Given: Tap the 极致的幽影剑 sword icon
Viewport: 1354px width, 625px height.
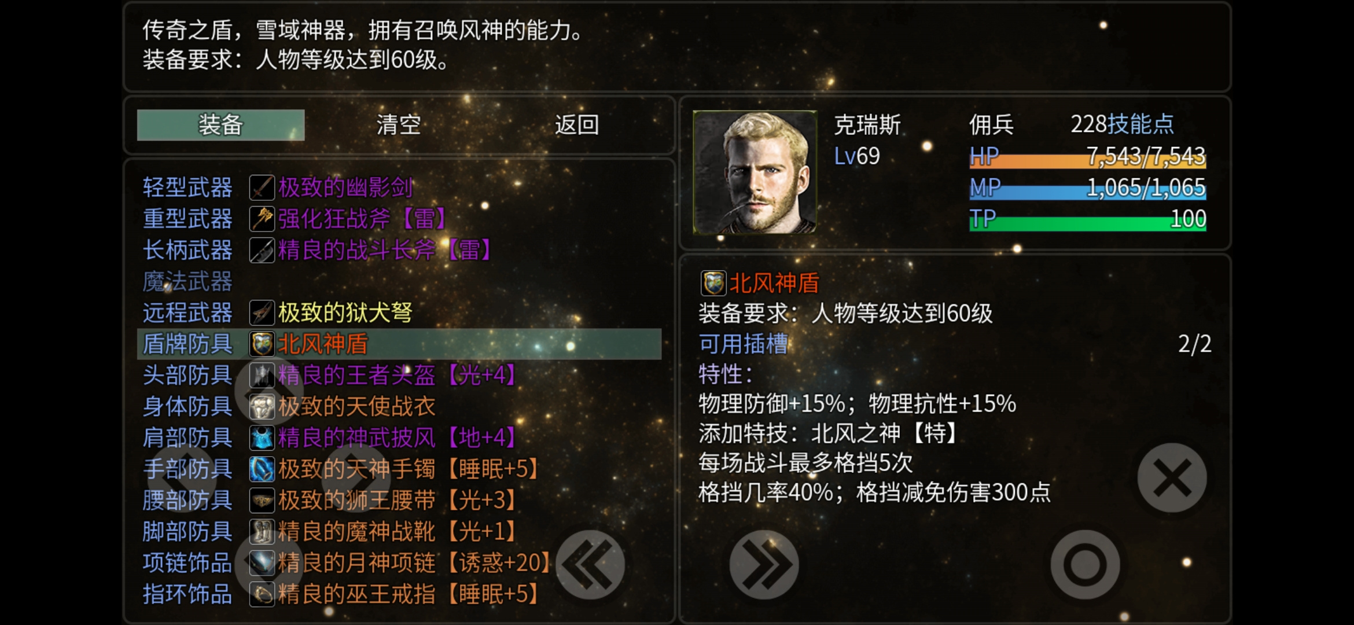Looking at the screenshot, I should (x=262, y=187).
